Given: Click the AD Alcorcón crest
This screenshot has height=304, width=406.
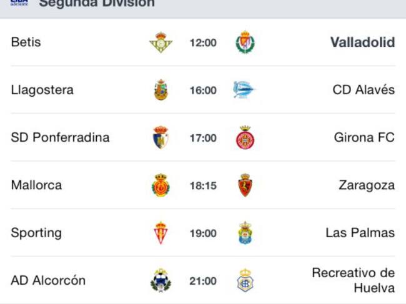Looking at the screenshot, I should click(161, 280).
